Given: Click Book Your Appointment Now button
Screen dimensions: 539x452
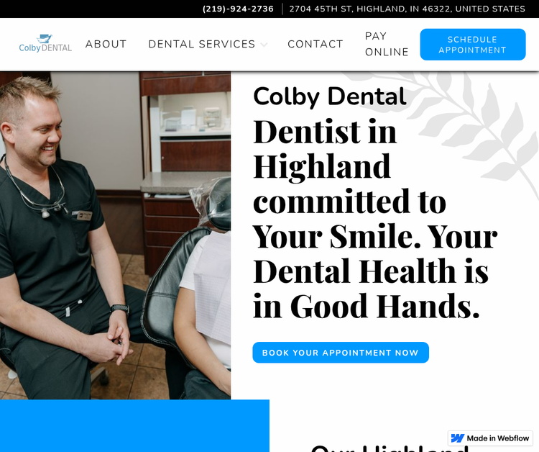Looking at the screenshot, I should tap(341, 353).
